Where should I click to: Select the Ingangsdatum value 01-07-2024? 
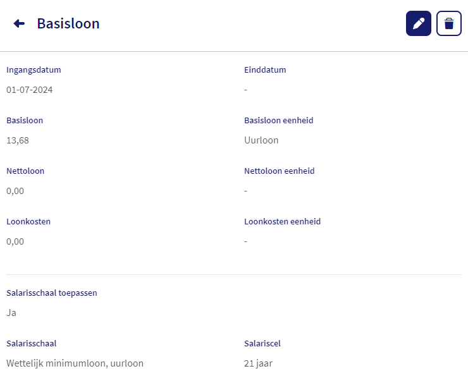30,90
